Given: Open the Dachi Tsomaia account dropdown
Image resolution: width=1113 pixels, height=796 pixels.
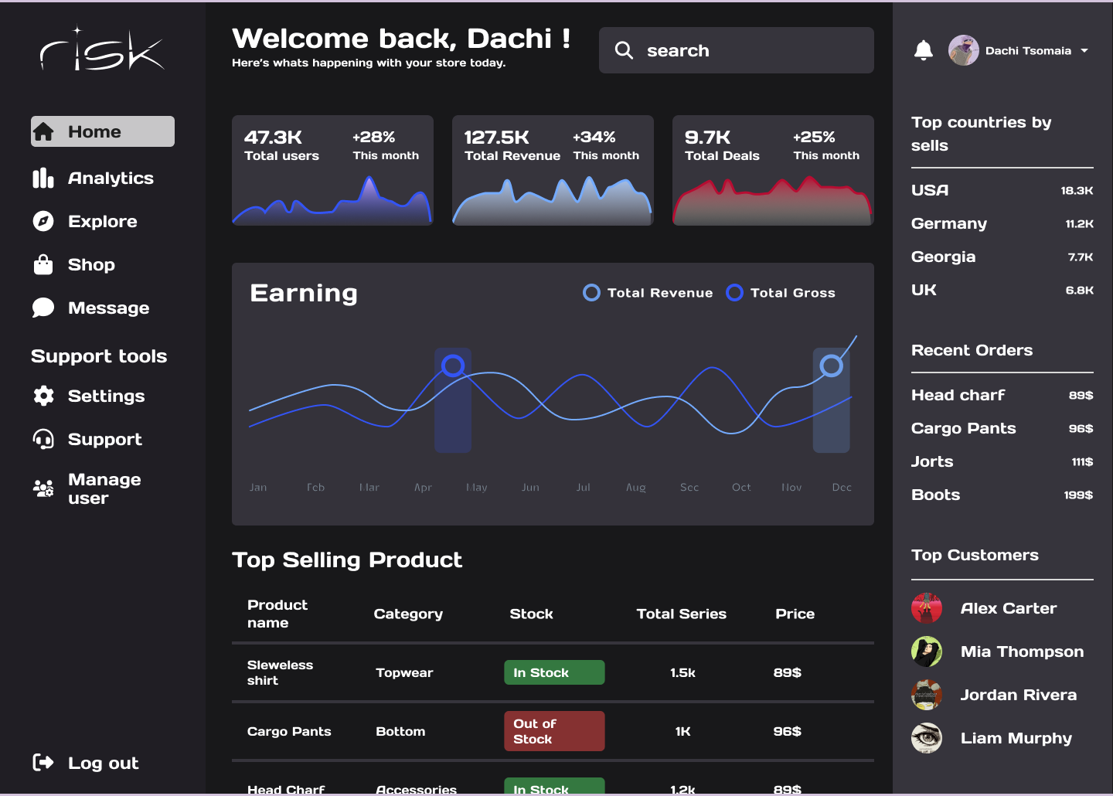Looking at the screenshot, I should [x=1020, y=50].
